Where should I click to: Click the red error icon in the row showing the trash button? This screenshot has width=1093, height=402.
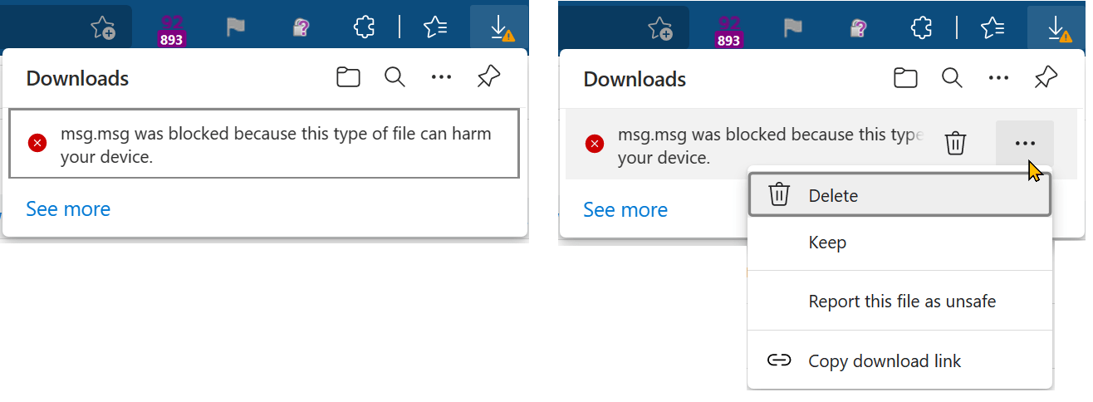coord(595,144)
